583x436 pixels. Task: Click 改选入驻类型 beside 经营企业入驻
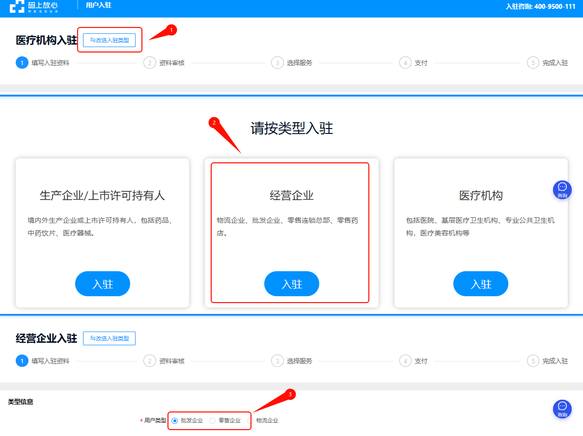(x=109, y=338)
